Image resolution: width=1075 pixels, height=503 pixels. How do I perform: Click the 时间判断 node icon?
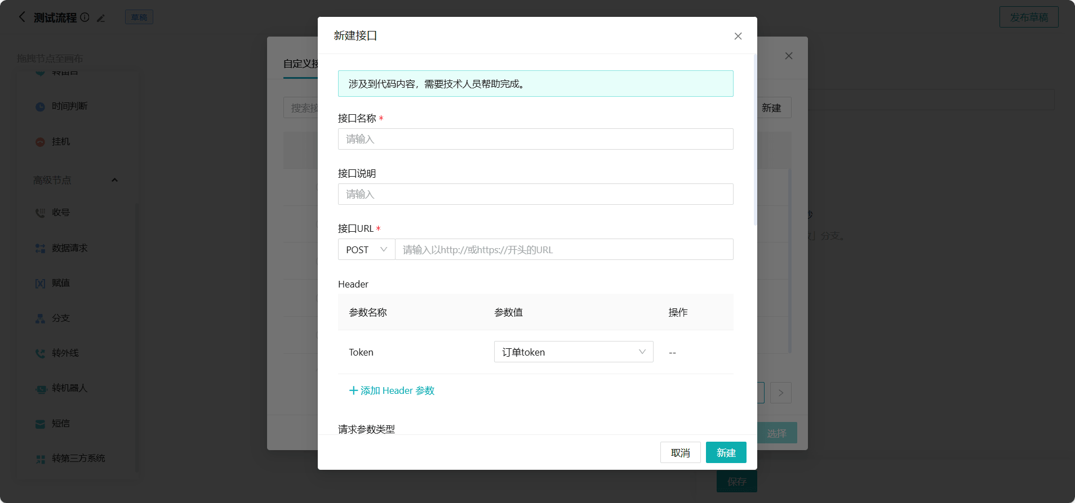[40, 106]
